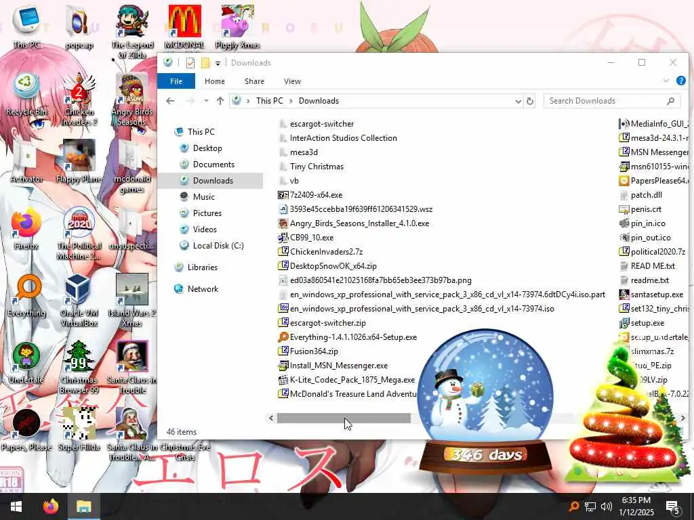
Task: Click the horizontal scrollbar thumb
Action: pyautogui.click(x=344, y=418)
